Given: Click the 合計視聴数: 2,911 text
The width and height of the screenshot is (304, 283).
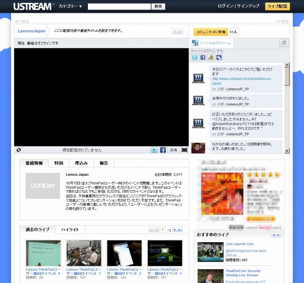Looking at the screenshot, I should coord(168,174).
